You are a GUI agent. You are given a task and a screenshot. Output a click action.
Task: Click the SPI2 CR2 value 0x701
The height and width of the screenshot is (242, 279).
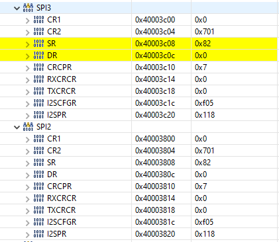(205, 151)
